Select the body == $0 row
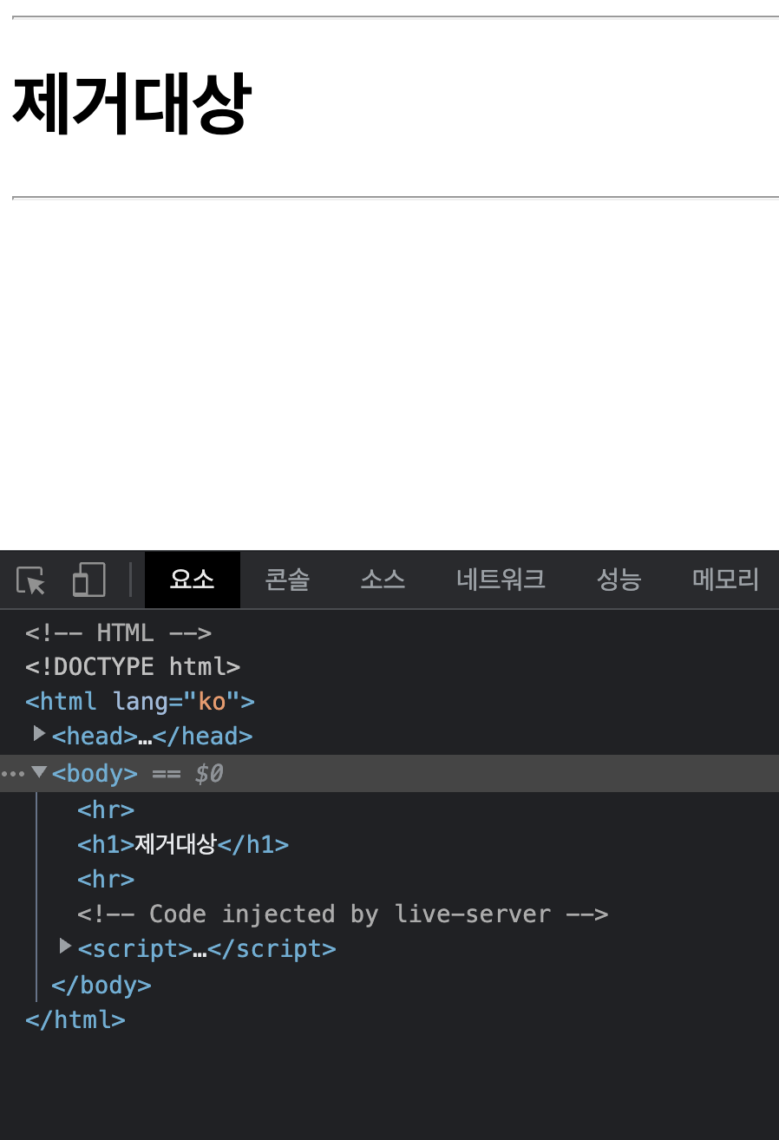The image size is (779, 1140). tap(389, 773)
